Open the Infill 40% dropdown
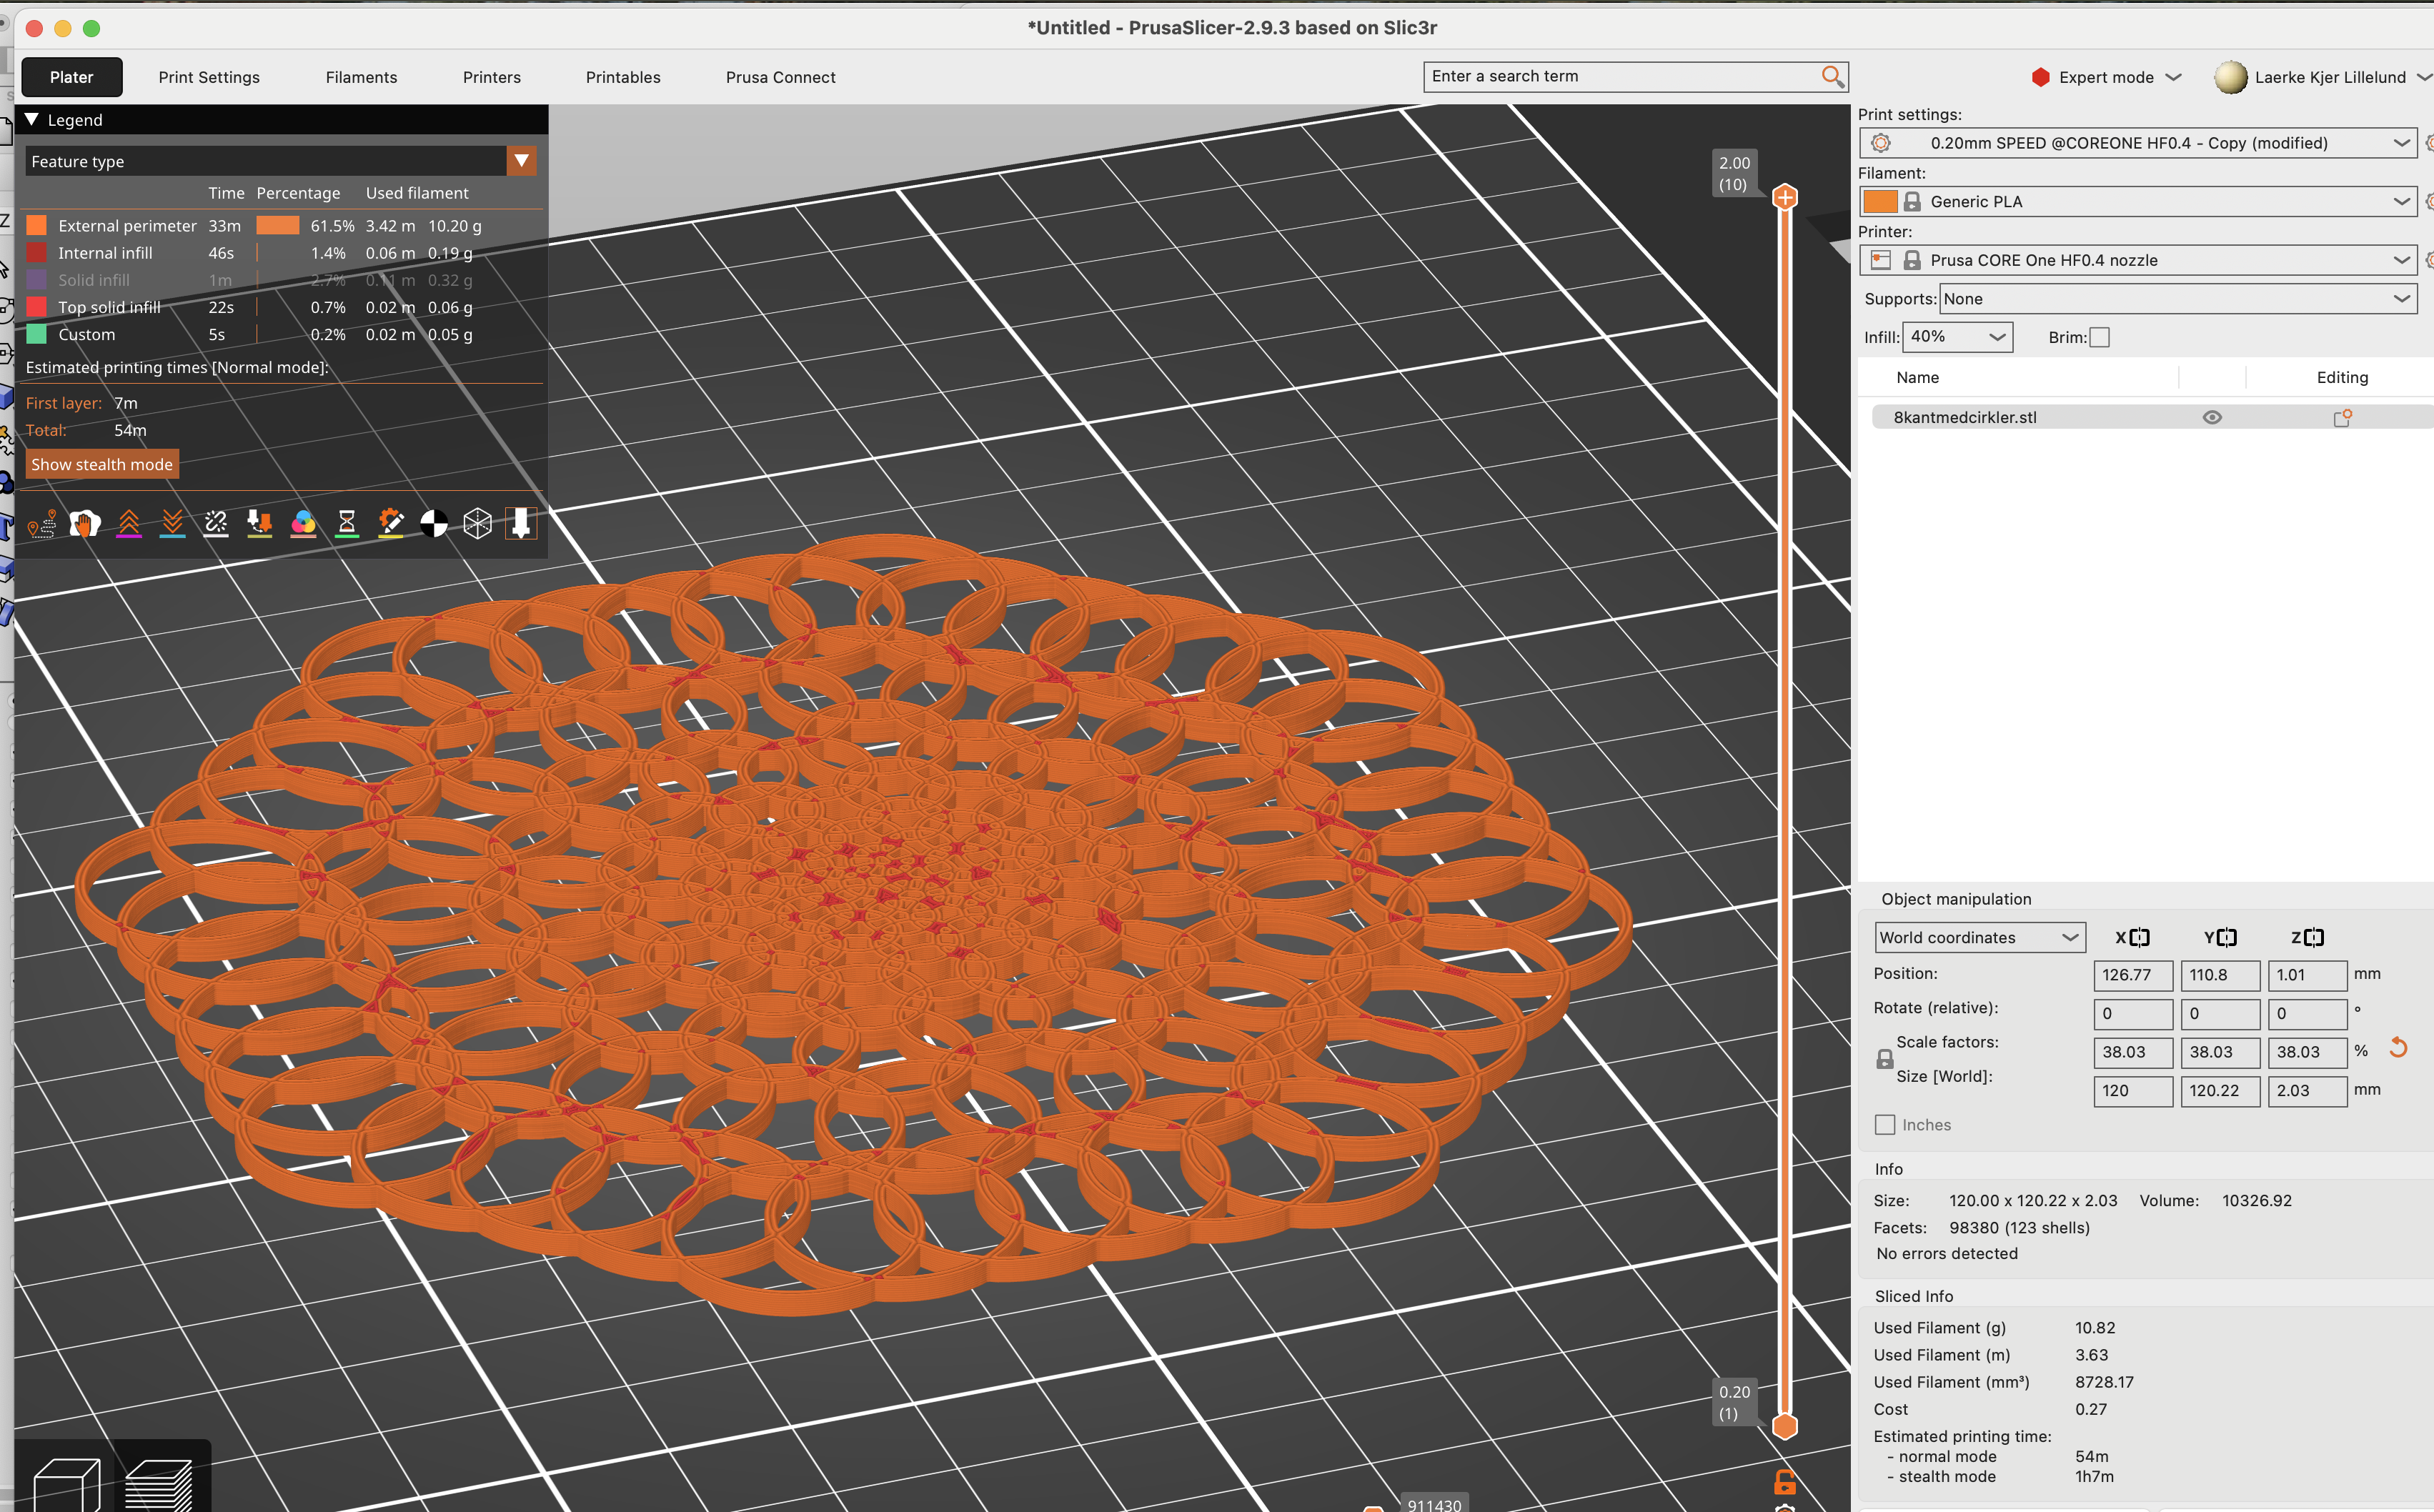2434x1512 pixels. (1957, 337)
